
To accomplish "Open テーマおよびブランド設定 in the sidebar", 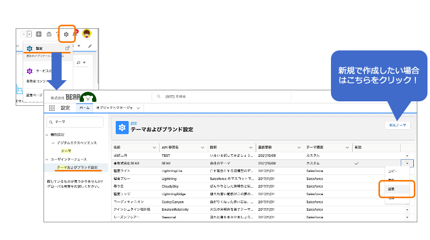I will [77, 167].
